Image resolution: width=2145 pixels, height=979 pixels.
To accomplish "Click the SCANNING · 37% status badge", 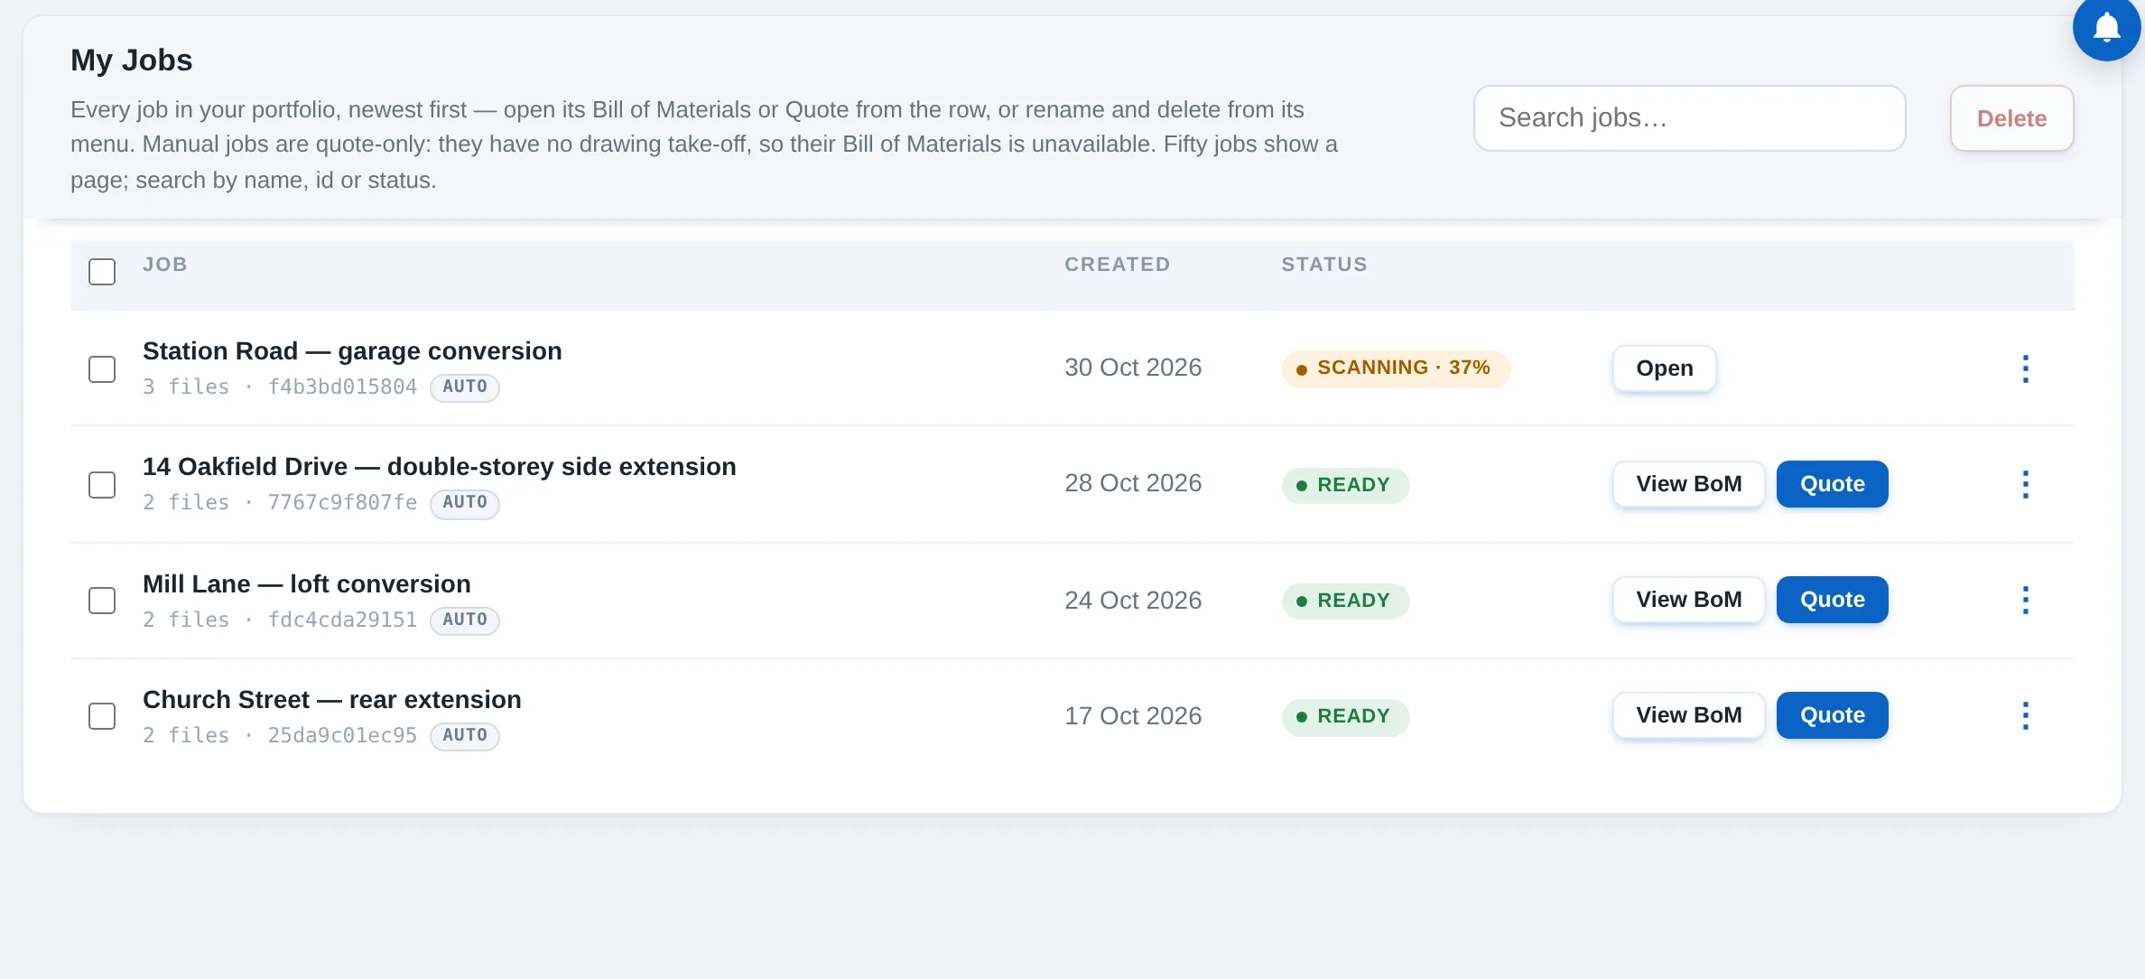I will 1396,368.
